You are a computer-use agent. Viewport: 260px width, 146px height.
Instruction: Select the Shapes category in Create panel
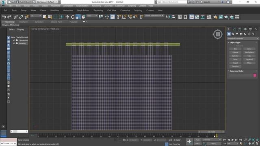233,34
